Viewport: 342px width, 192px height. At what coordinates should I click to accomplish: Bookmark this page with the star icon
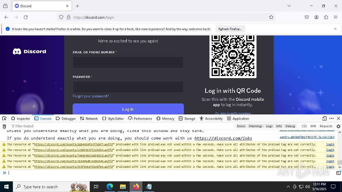click(271, 17)
